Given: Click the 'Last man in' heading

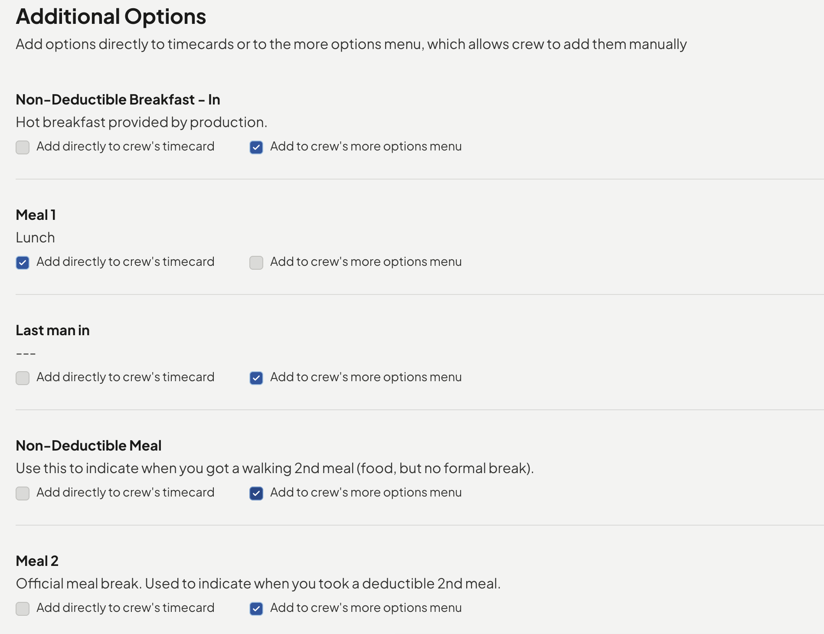Looking at the screenshot, I should 53,330.
